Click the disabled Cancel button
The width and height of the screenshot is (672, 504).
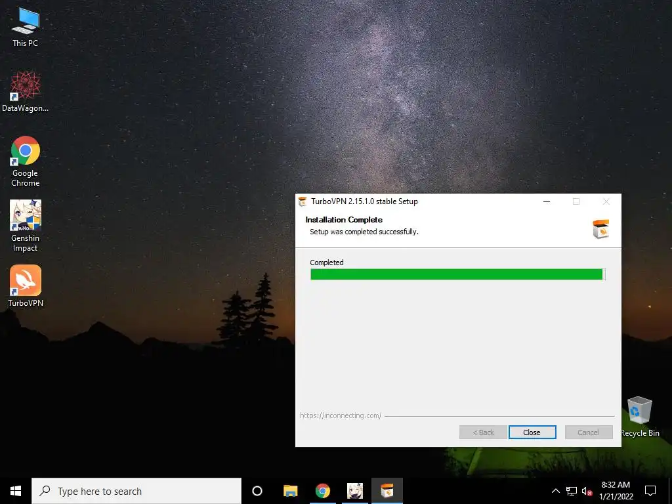coord(589,432)
